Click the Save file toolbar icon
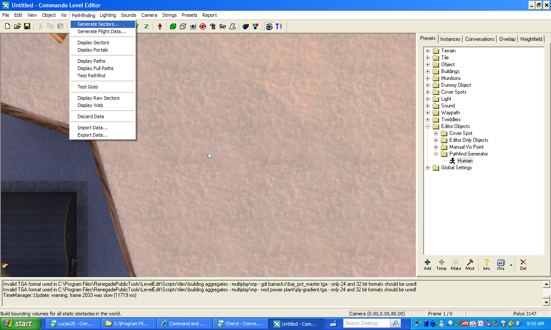551x330 pixels. (27, 26)
